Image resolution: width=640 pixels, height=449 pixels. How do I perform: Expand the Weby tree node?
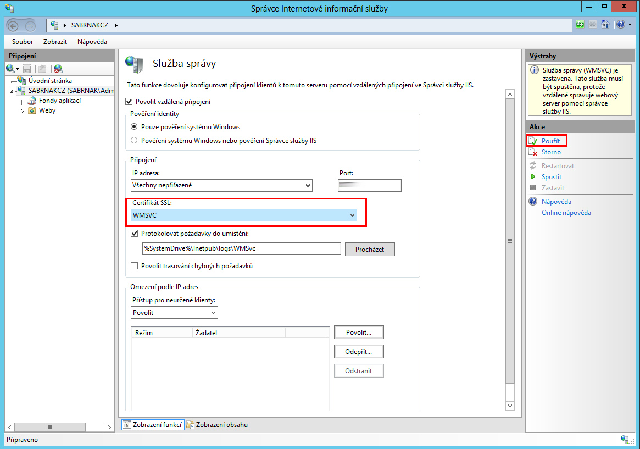coord(23,111)
